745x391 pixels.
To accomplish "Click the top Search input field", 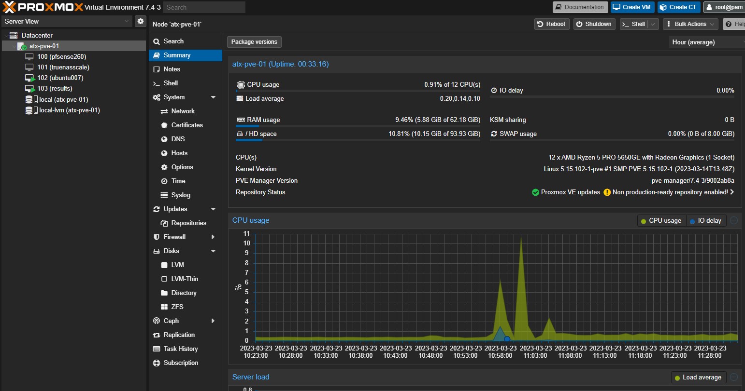I will (204, 7).
